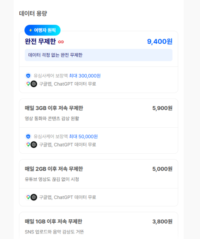Click the 여행자 원픽 badge
Image resolution: width=200 pixels, height=239 pixels.
(x=42, y=30)
